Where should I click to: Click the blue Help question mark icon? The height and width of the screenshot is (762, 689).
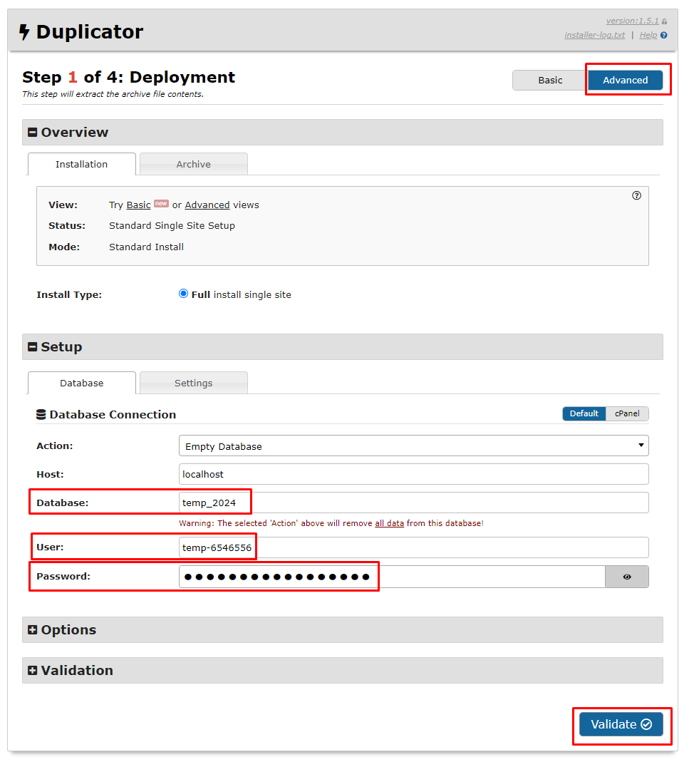[x=664, y=36]
